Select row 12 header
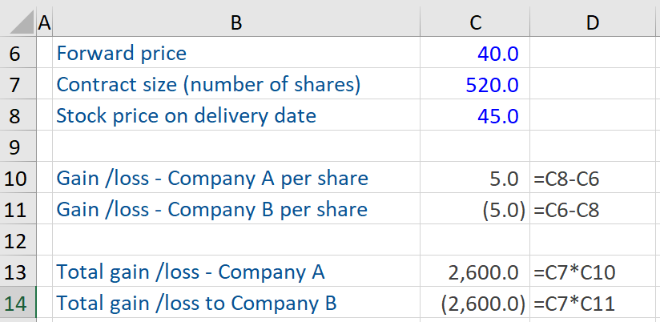The width and height of the screenshot is (660, 322). tap(18, 240)
